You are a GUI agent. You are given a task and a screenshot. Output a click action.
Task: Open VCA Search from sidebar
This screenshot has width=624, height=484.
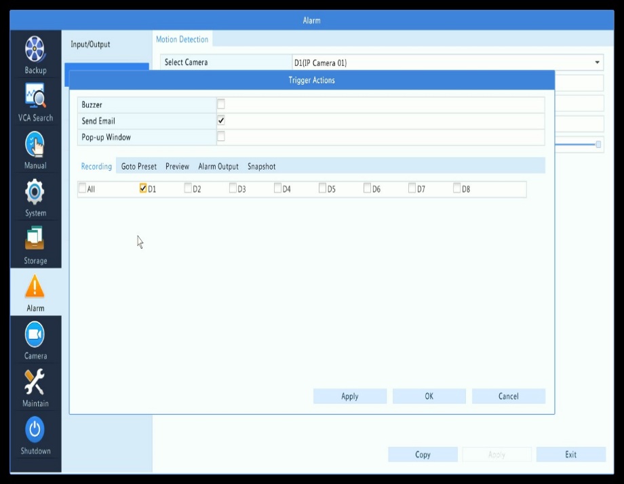tap(35, 97)
